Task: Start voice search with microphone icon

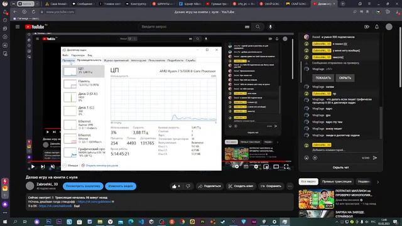Action: [x=270, y=26]
